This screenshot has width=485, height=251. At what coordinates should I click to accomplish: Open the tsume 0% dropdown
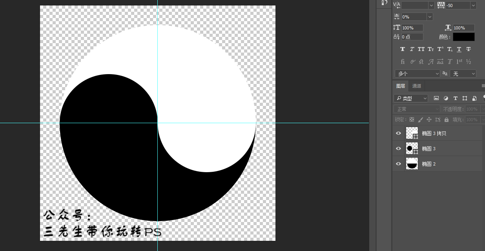tap(430, 17)
